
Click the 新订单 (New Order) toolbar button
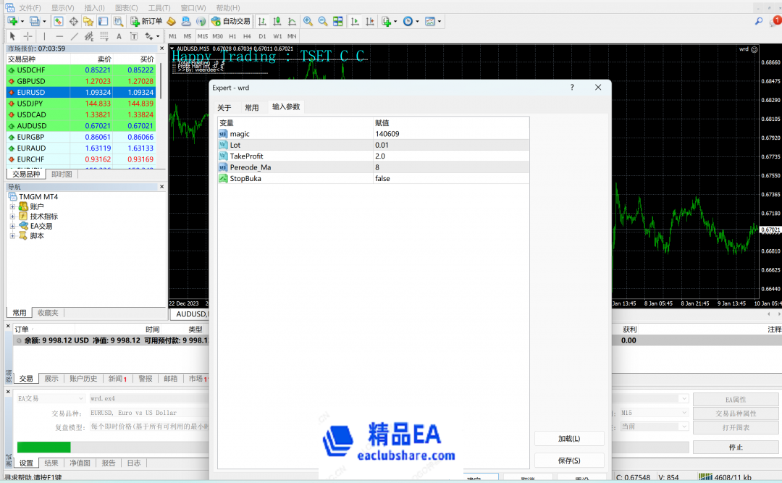pyautogui.click(x=146, y=21)
